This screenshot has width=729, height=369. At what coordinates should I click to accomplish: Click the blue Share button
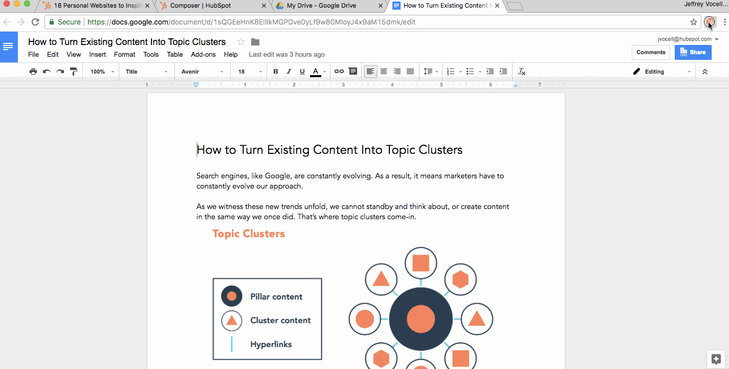pyautogui.click(x=693, y=52)
